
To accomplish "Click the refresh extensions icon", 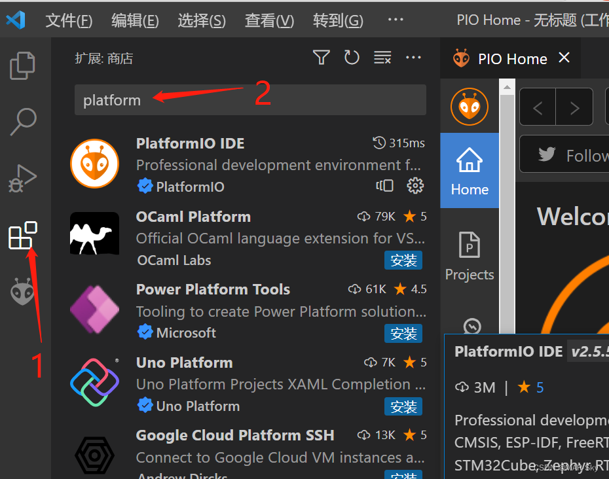I will pyautogui.click(x=352, y=58).
